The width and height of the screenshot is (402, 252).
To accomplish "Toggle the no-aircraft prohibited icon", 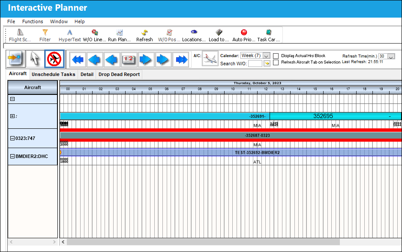I will [54, 59].
